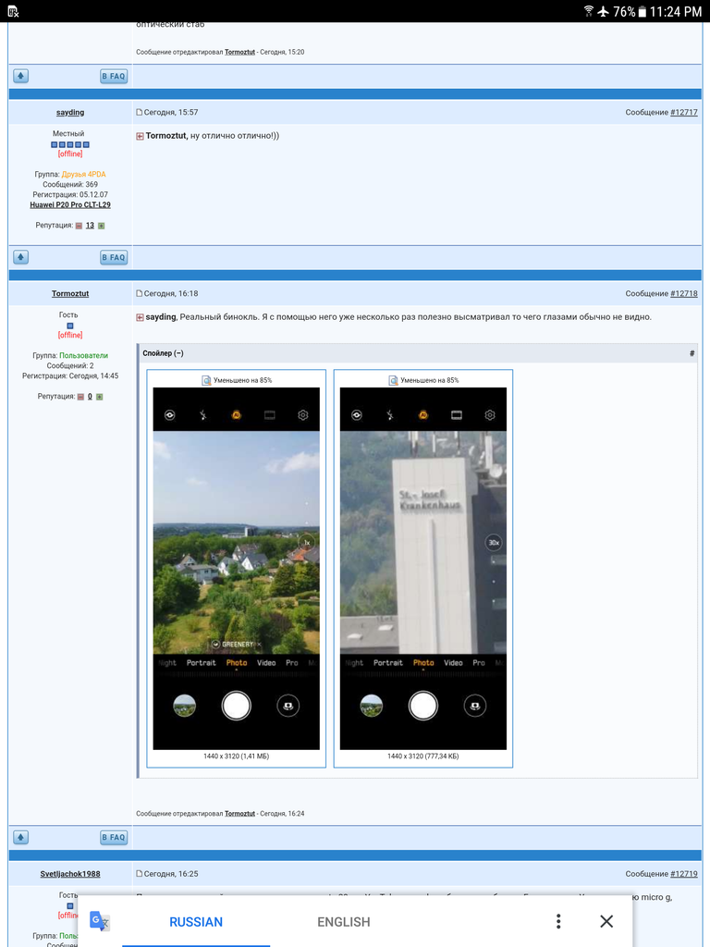Screen dimensions: 710x947
Task: Open Tormoztut's user profile link
Action: tap(70, 293)
